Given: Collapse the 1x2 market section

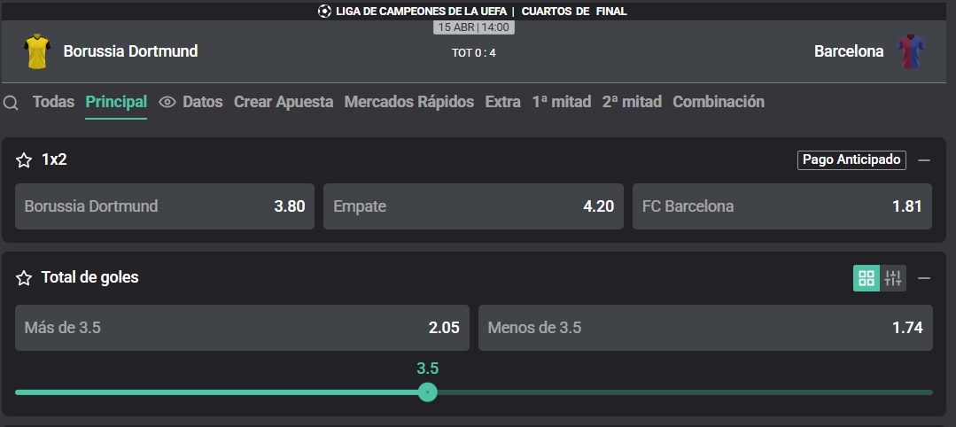Looking at the screenshot, I should (x=924, y=160).
